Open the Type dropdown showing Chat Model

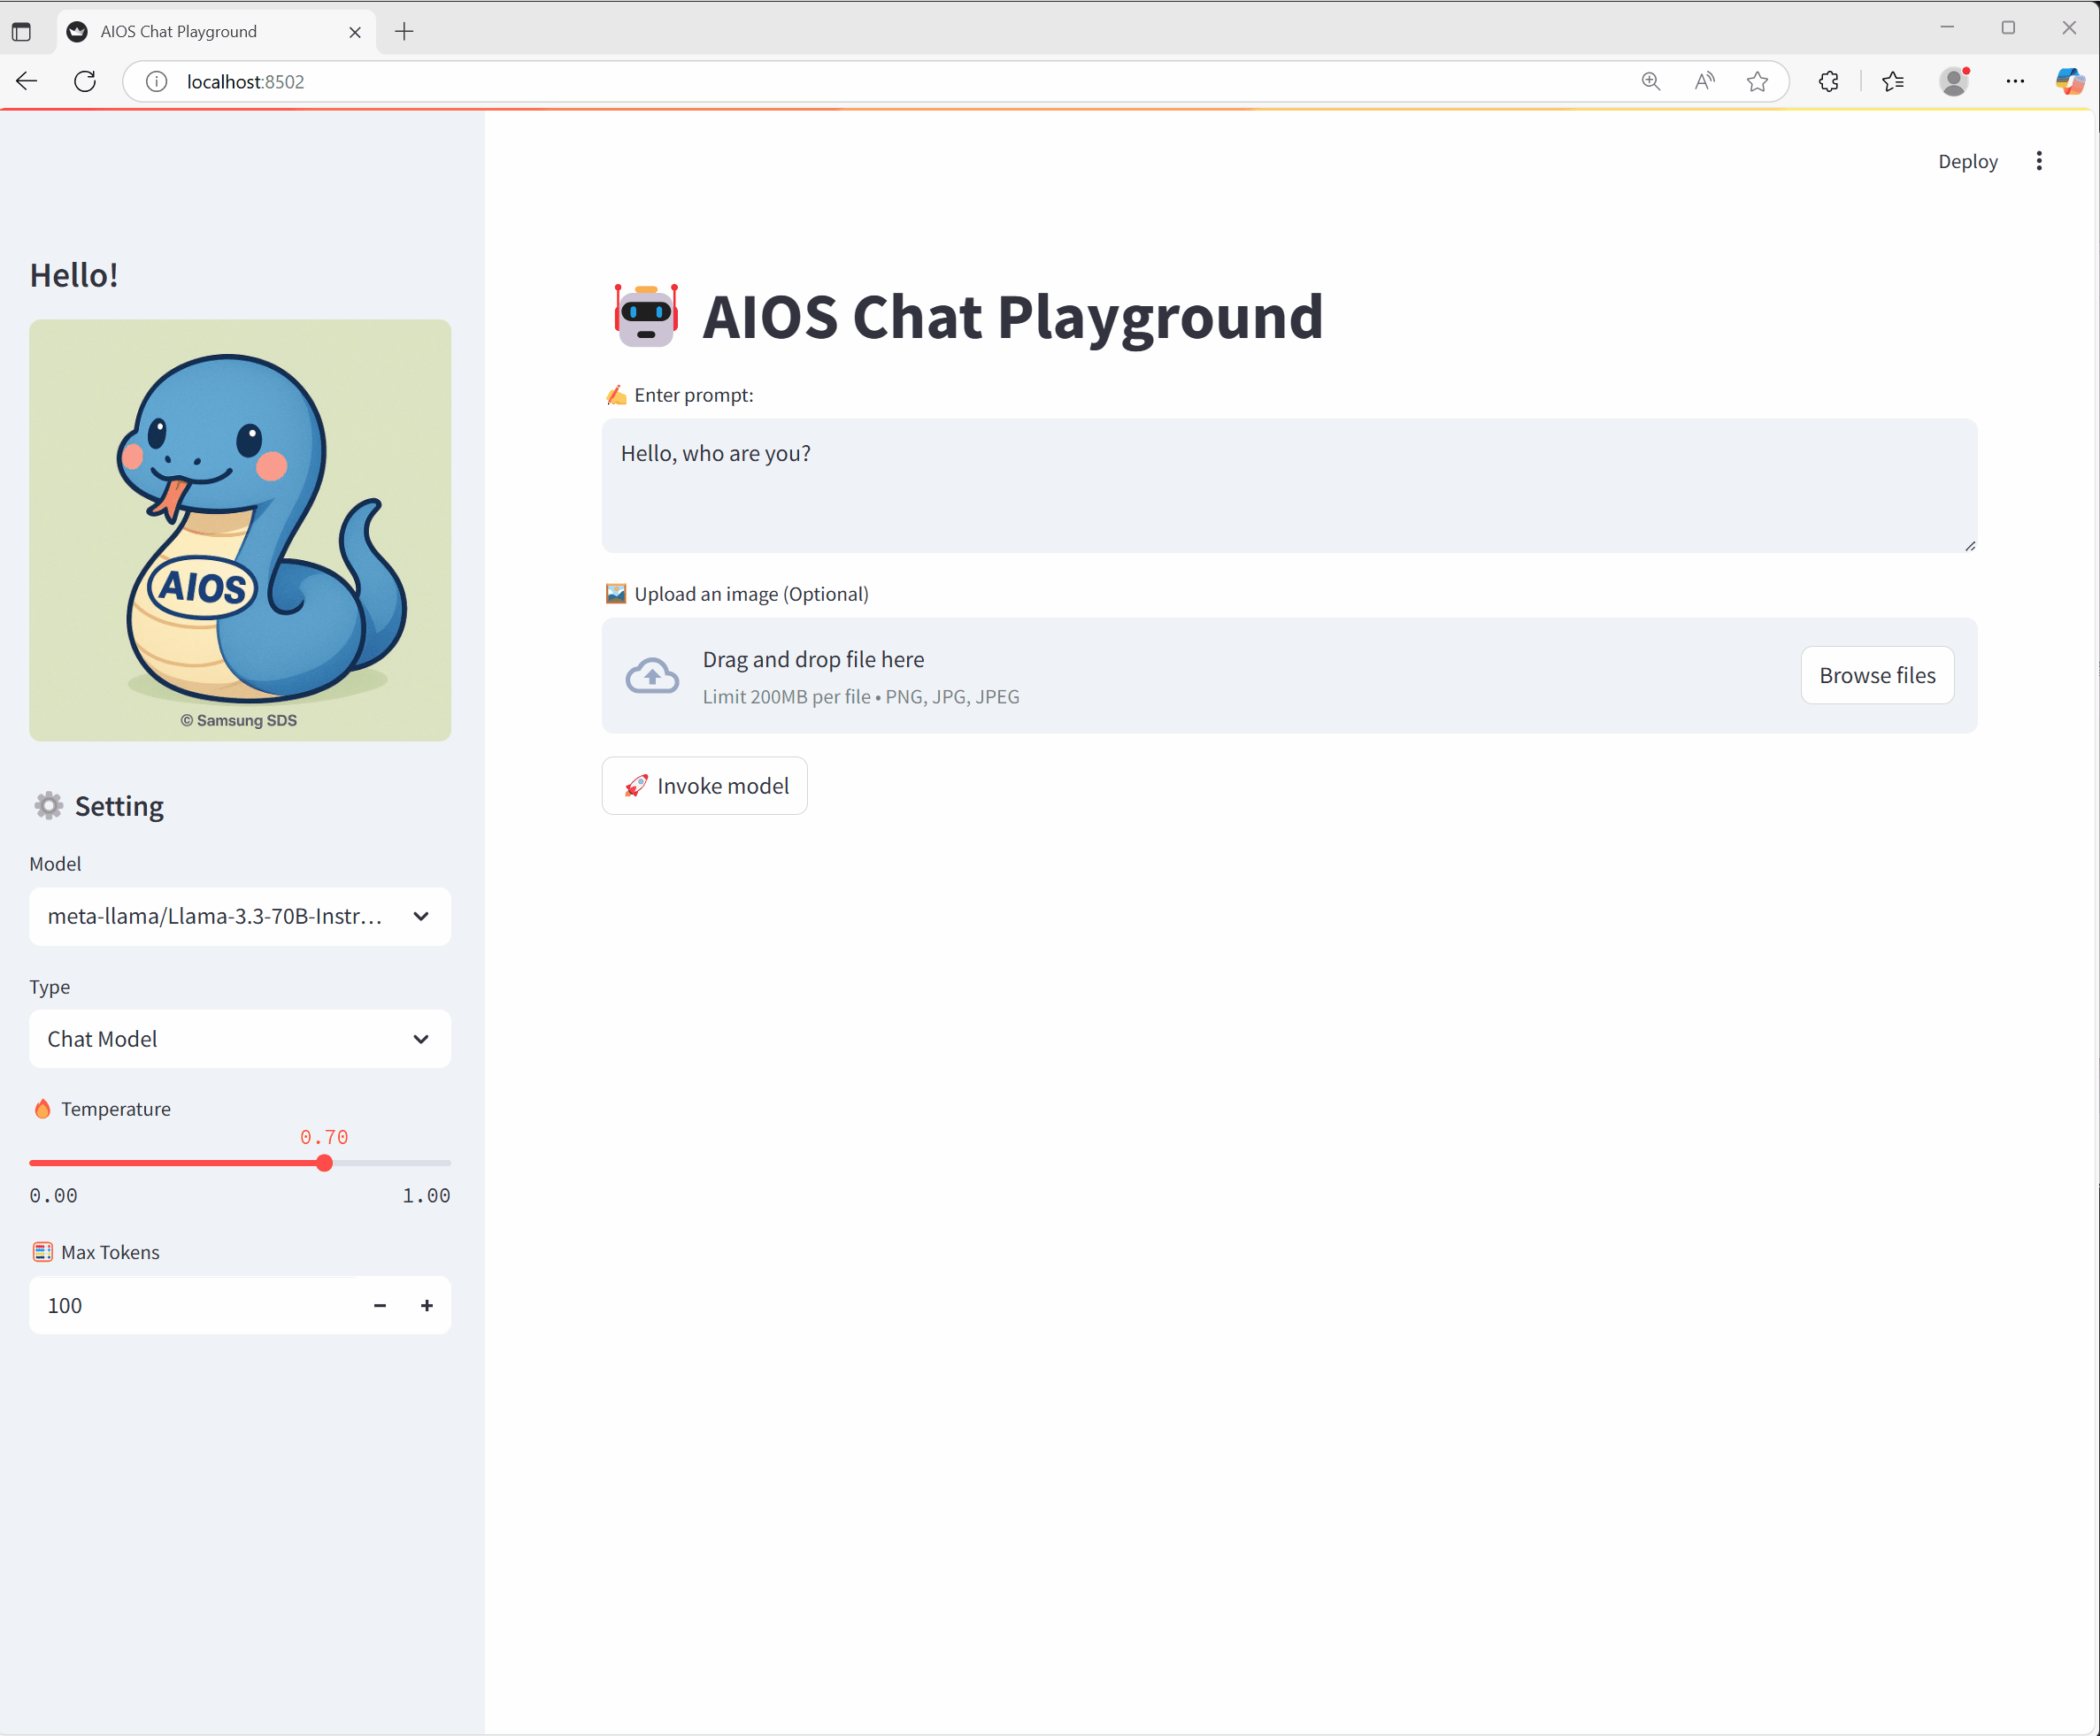point(240,1039)
